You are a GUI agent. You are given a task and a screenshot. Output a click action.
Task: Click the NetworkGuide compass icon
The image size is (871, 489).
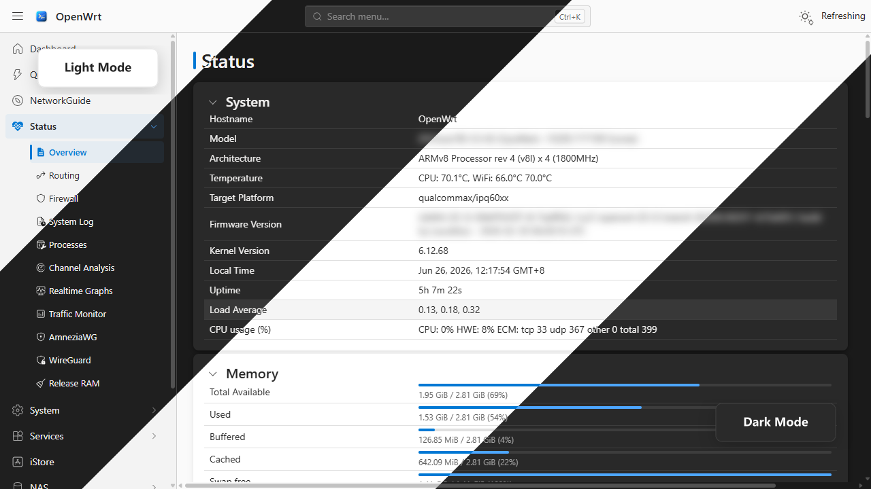click(18, 101)
